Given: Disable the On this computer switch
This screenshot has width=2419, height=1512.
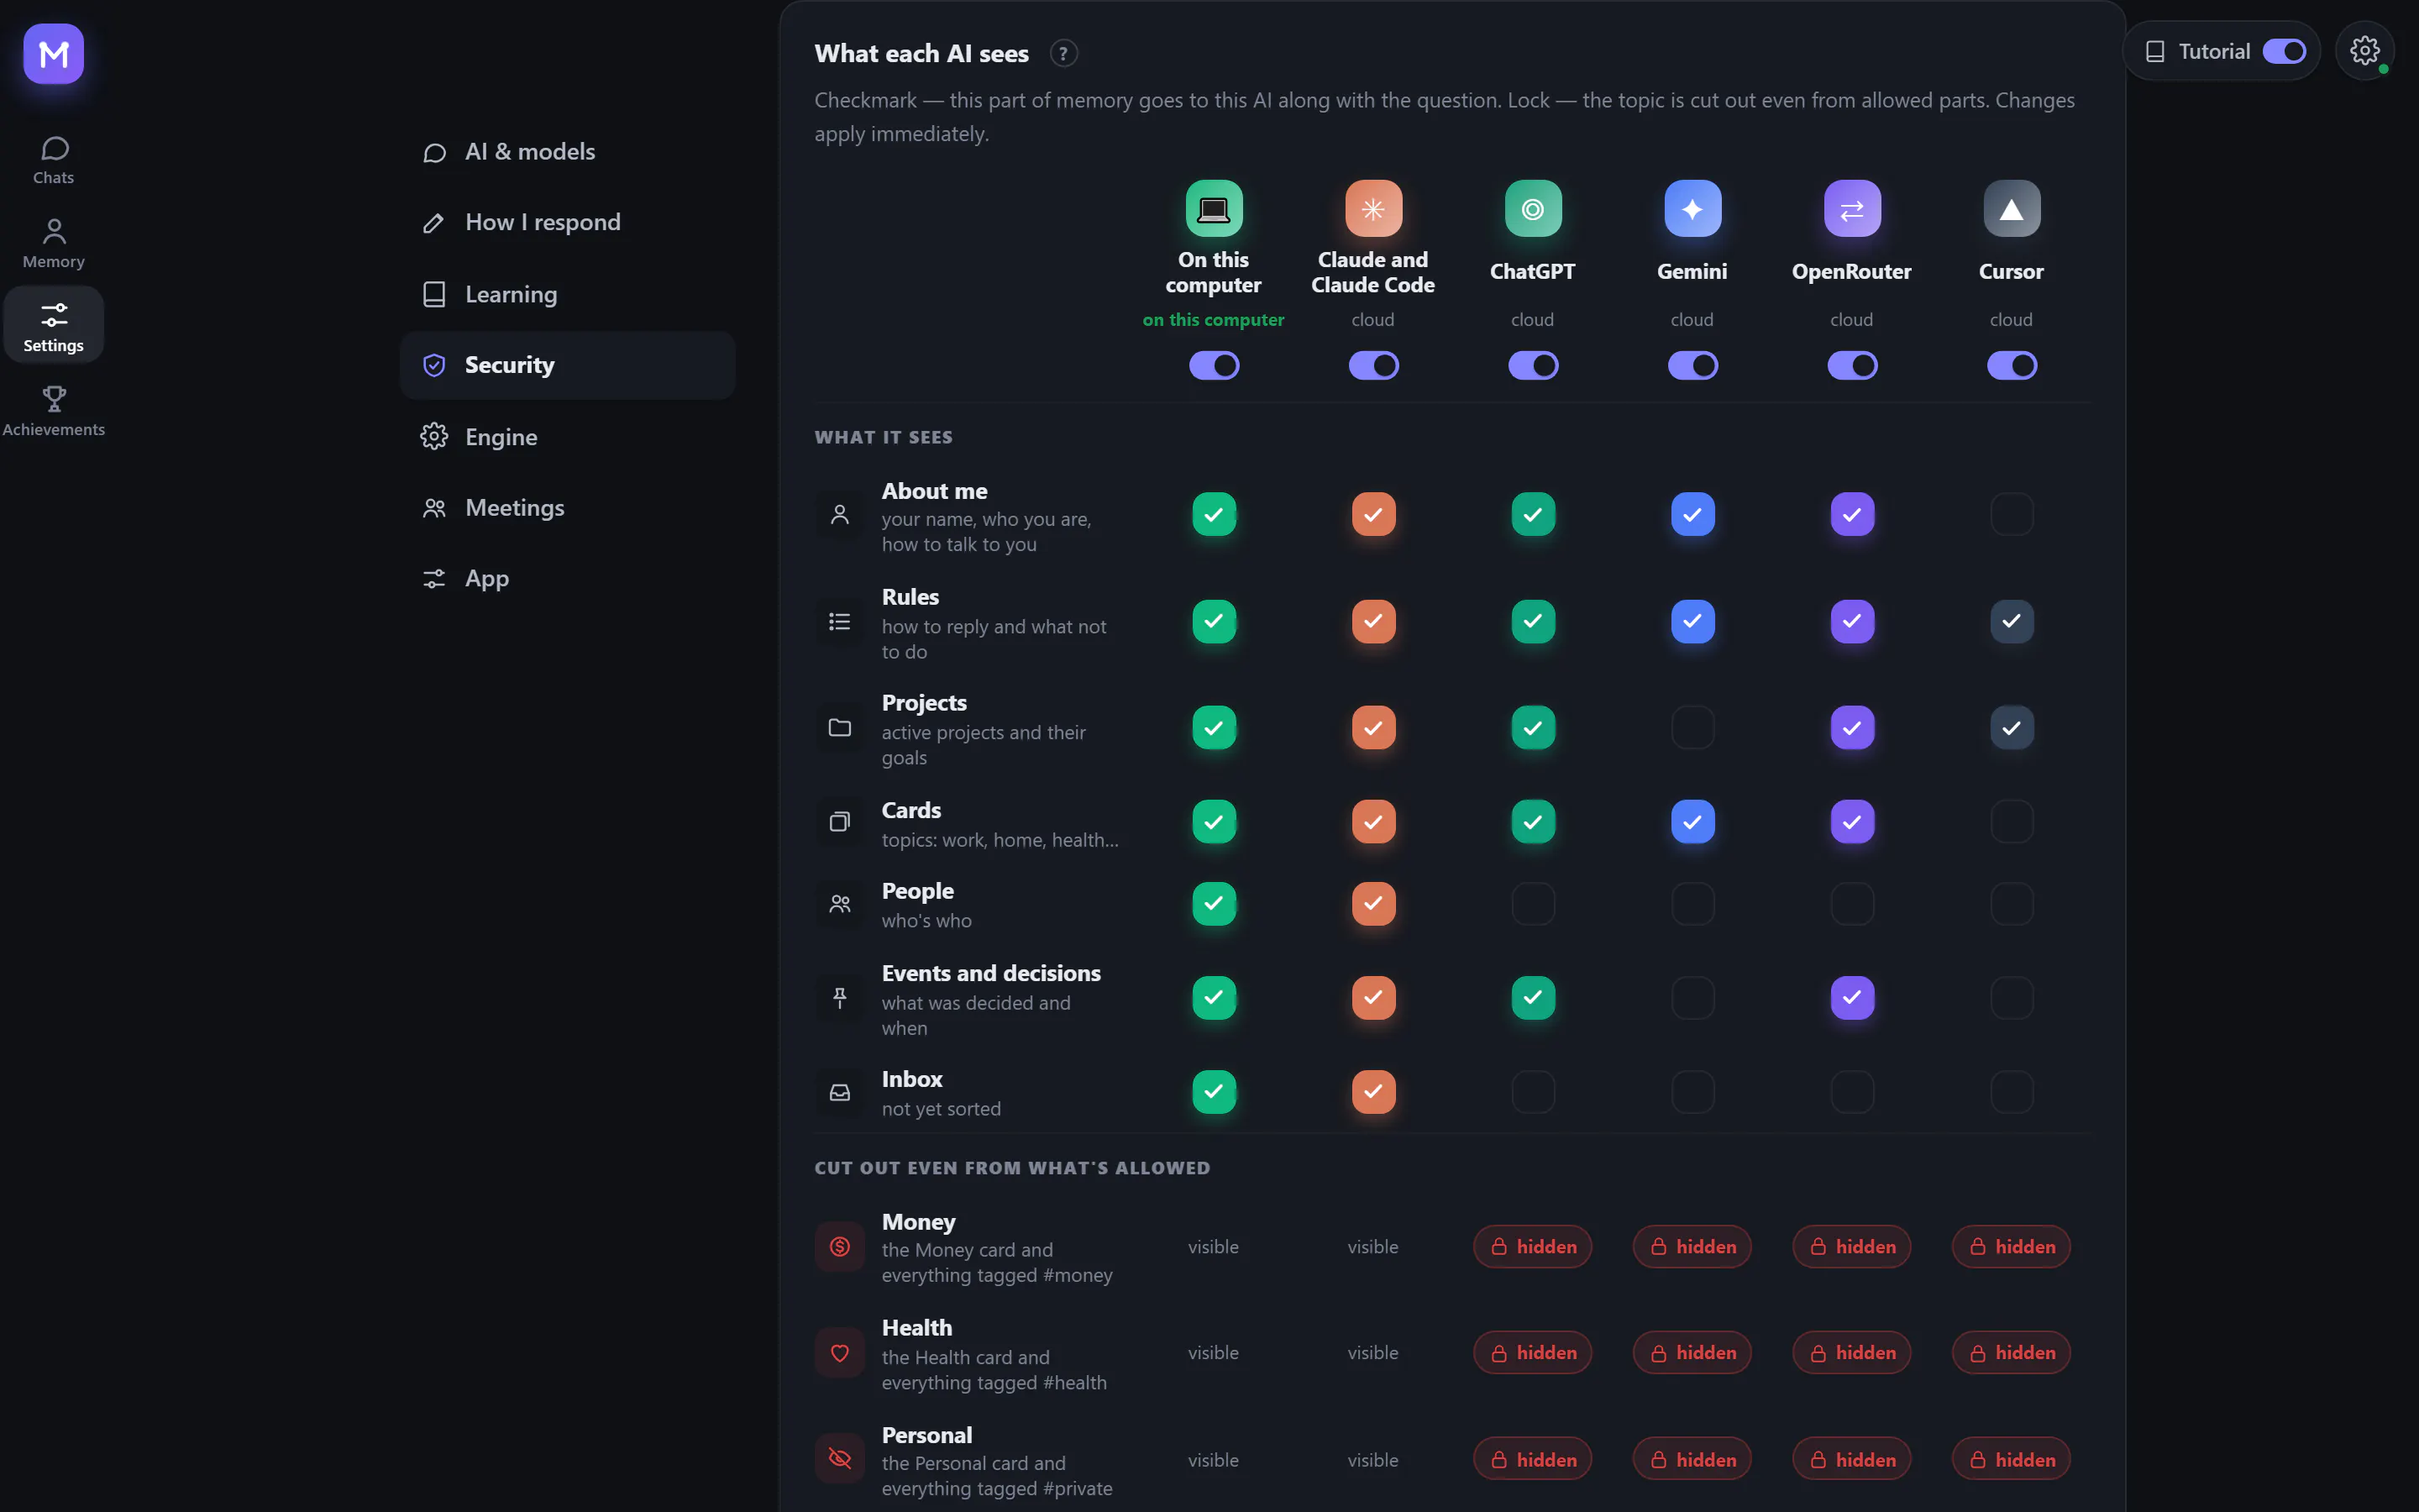Looking at the screenshot, I should 1214,365.
